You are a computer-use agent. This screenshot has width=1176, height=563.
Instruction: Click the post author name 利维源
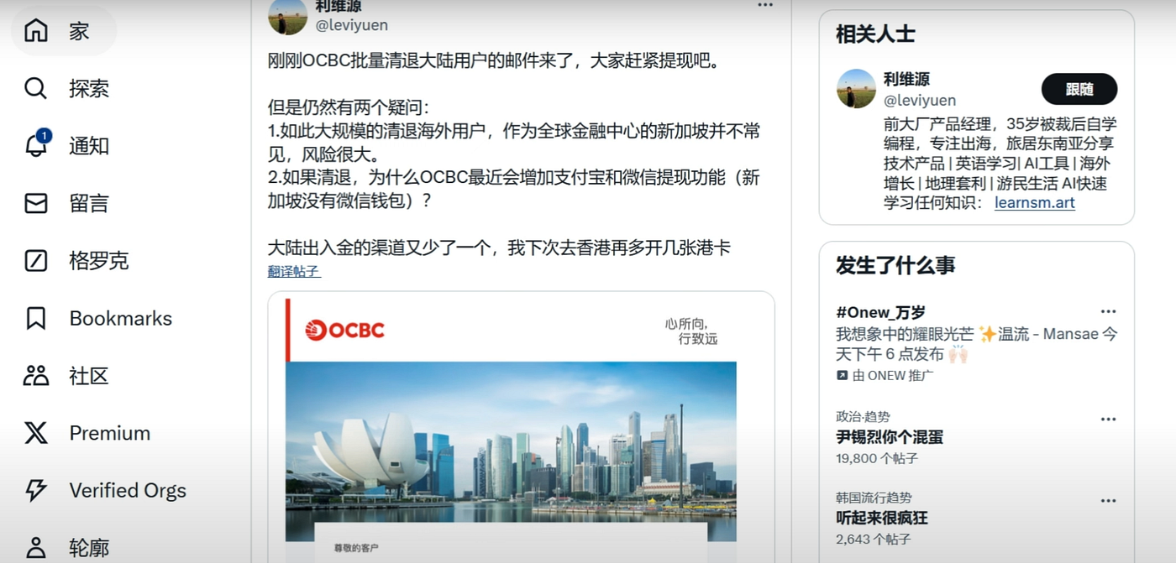tap(339, 6)
